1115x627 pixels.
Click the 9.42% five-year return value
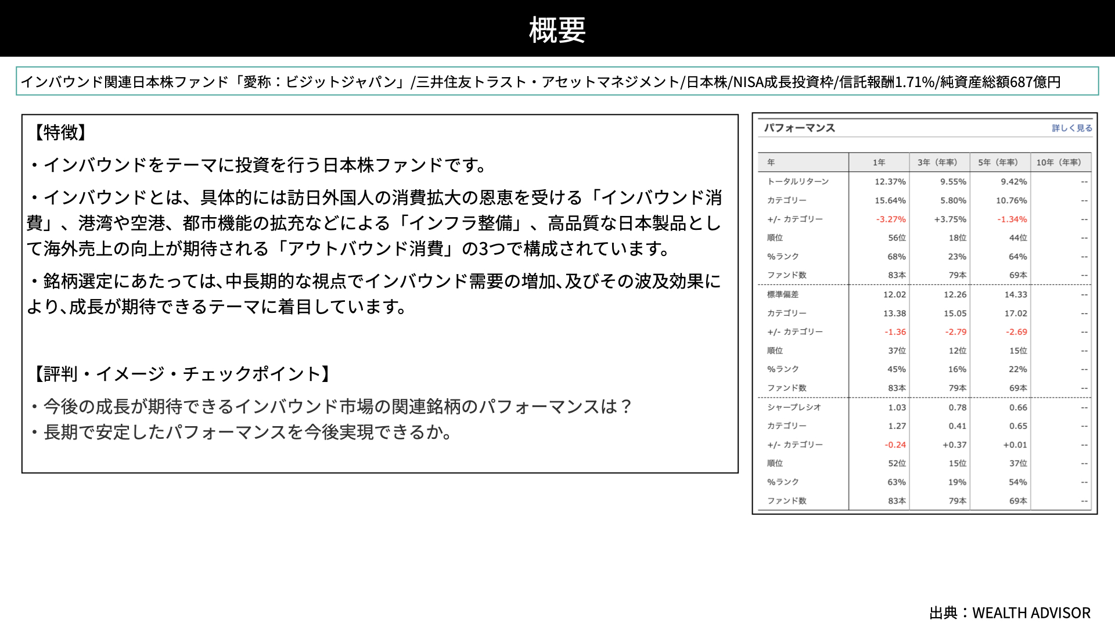point(1014,182)
